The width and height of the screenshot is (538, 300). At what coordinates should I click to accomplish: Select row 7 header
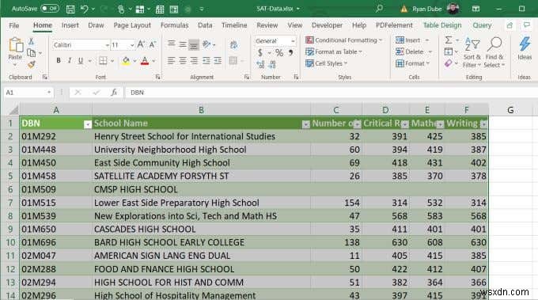[x=10, y=203]
